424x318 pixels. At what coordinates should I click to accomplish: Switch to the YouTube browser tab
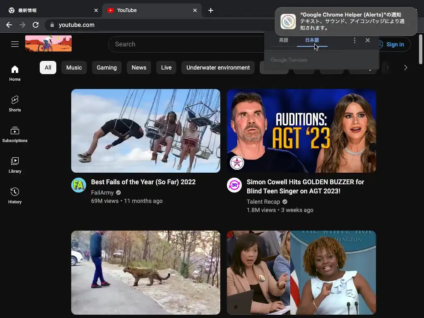click(152, 10)
